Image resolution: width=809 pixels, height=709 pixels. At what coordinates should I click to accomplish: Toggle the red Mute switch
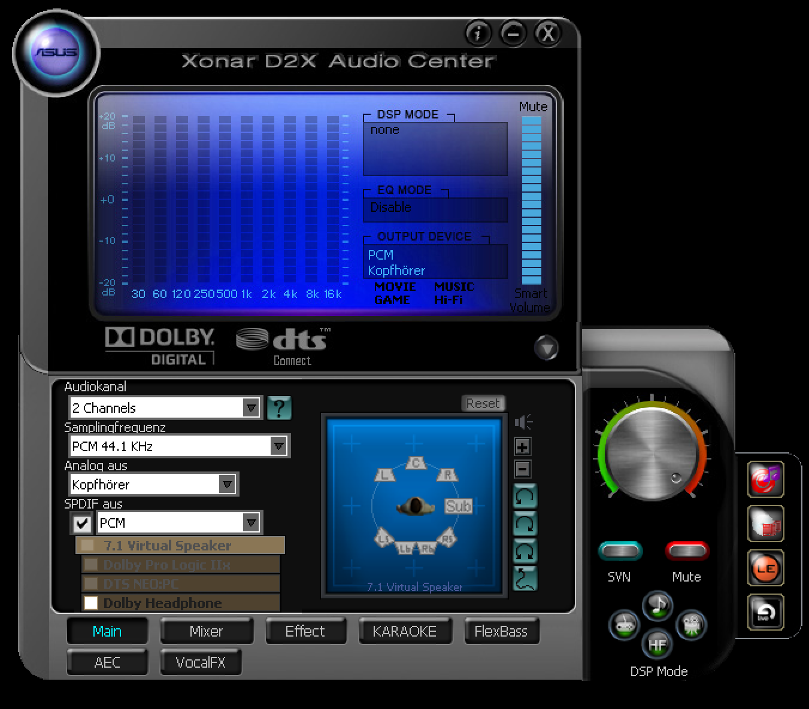point(687,550)
